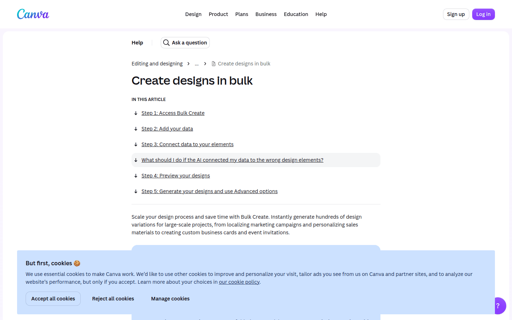The image size is (512, 320).
Task: Reject all cookies
Action: click(x=113, y=299)
